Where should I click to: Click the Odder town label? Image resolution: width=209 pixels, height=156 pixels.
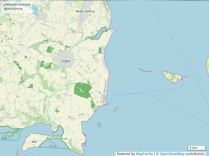(66, 61)
